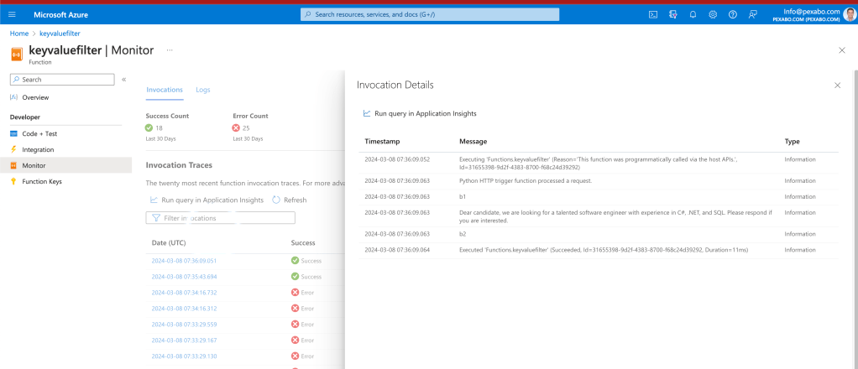Viewport: 858px width, 369px height.
Task: Open invocation 2024-03-08 07:33:29.167
Action: point(185,340)
